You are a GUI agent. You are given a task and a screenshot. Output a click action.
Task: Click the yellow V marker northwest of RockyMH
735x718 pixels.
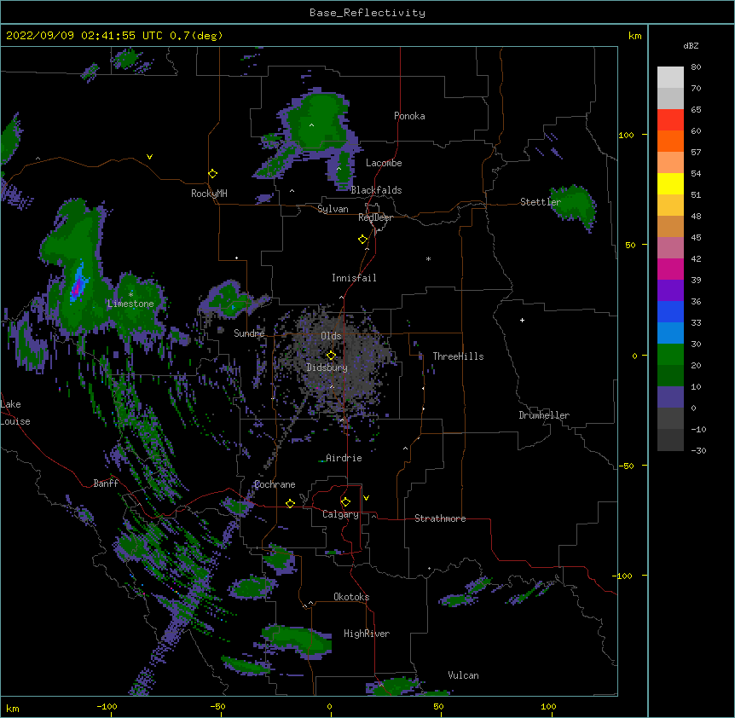(x=149, y=157)
